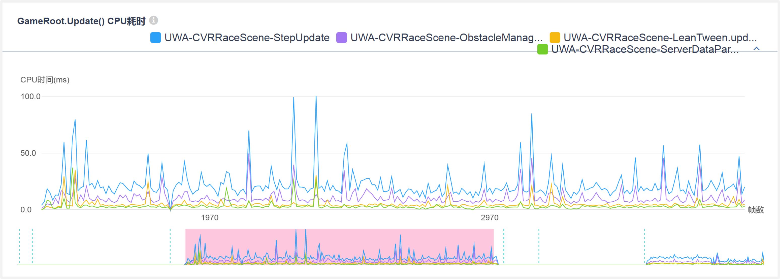Viewport: 780px width, 279px height.
Task: Hide the UWA-CVRRaceScene-StepUpdate series label
Action: (x=246, y=38)
